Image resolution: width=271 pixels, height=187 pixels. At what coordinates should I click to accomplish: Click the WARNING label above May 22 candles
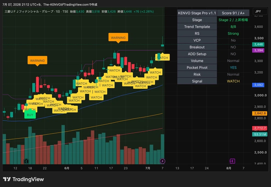[37, 60]
